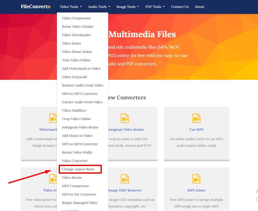Select Change Aspect Ratio menu item
The width and height of the screenshot is (258, 211).
point(78,169)
